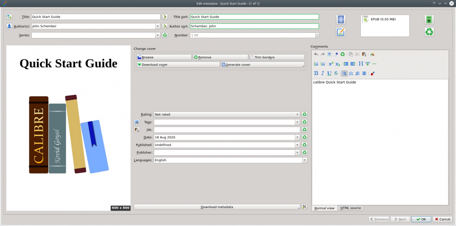
Task: Set cover from the book format
Action: (341, 20)
